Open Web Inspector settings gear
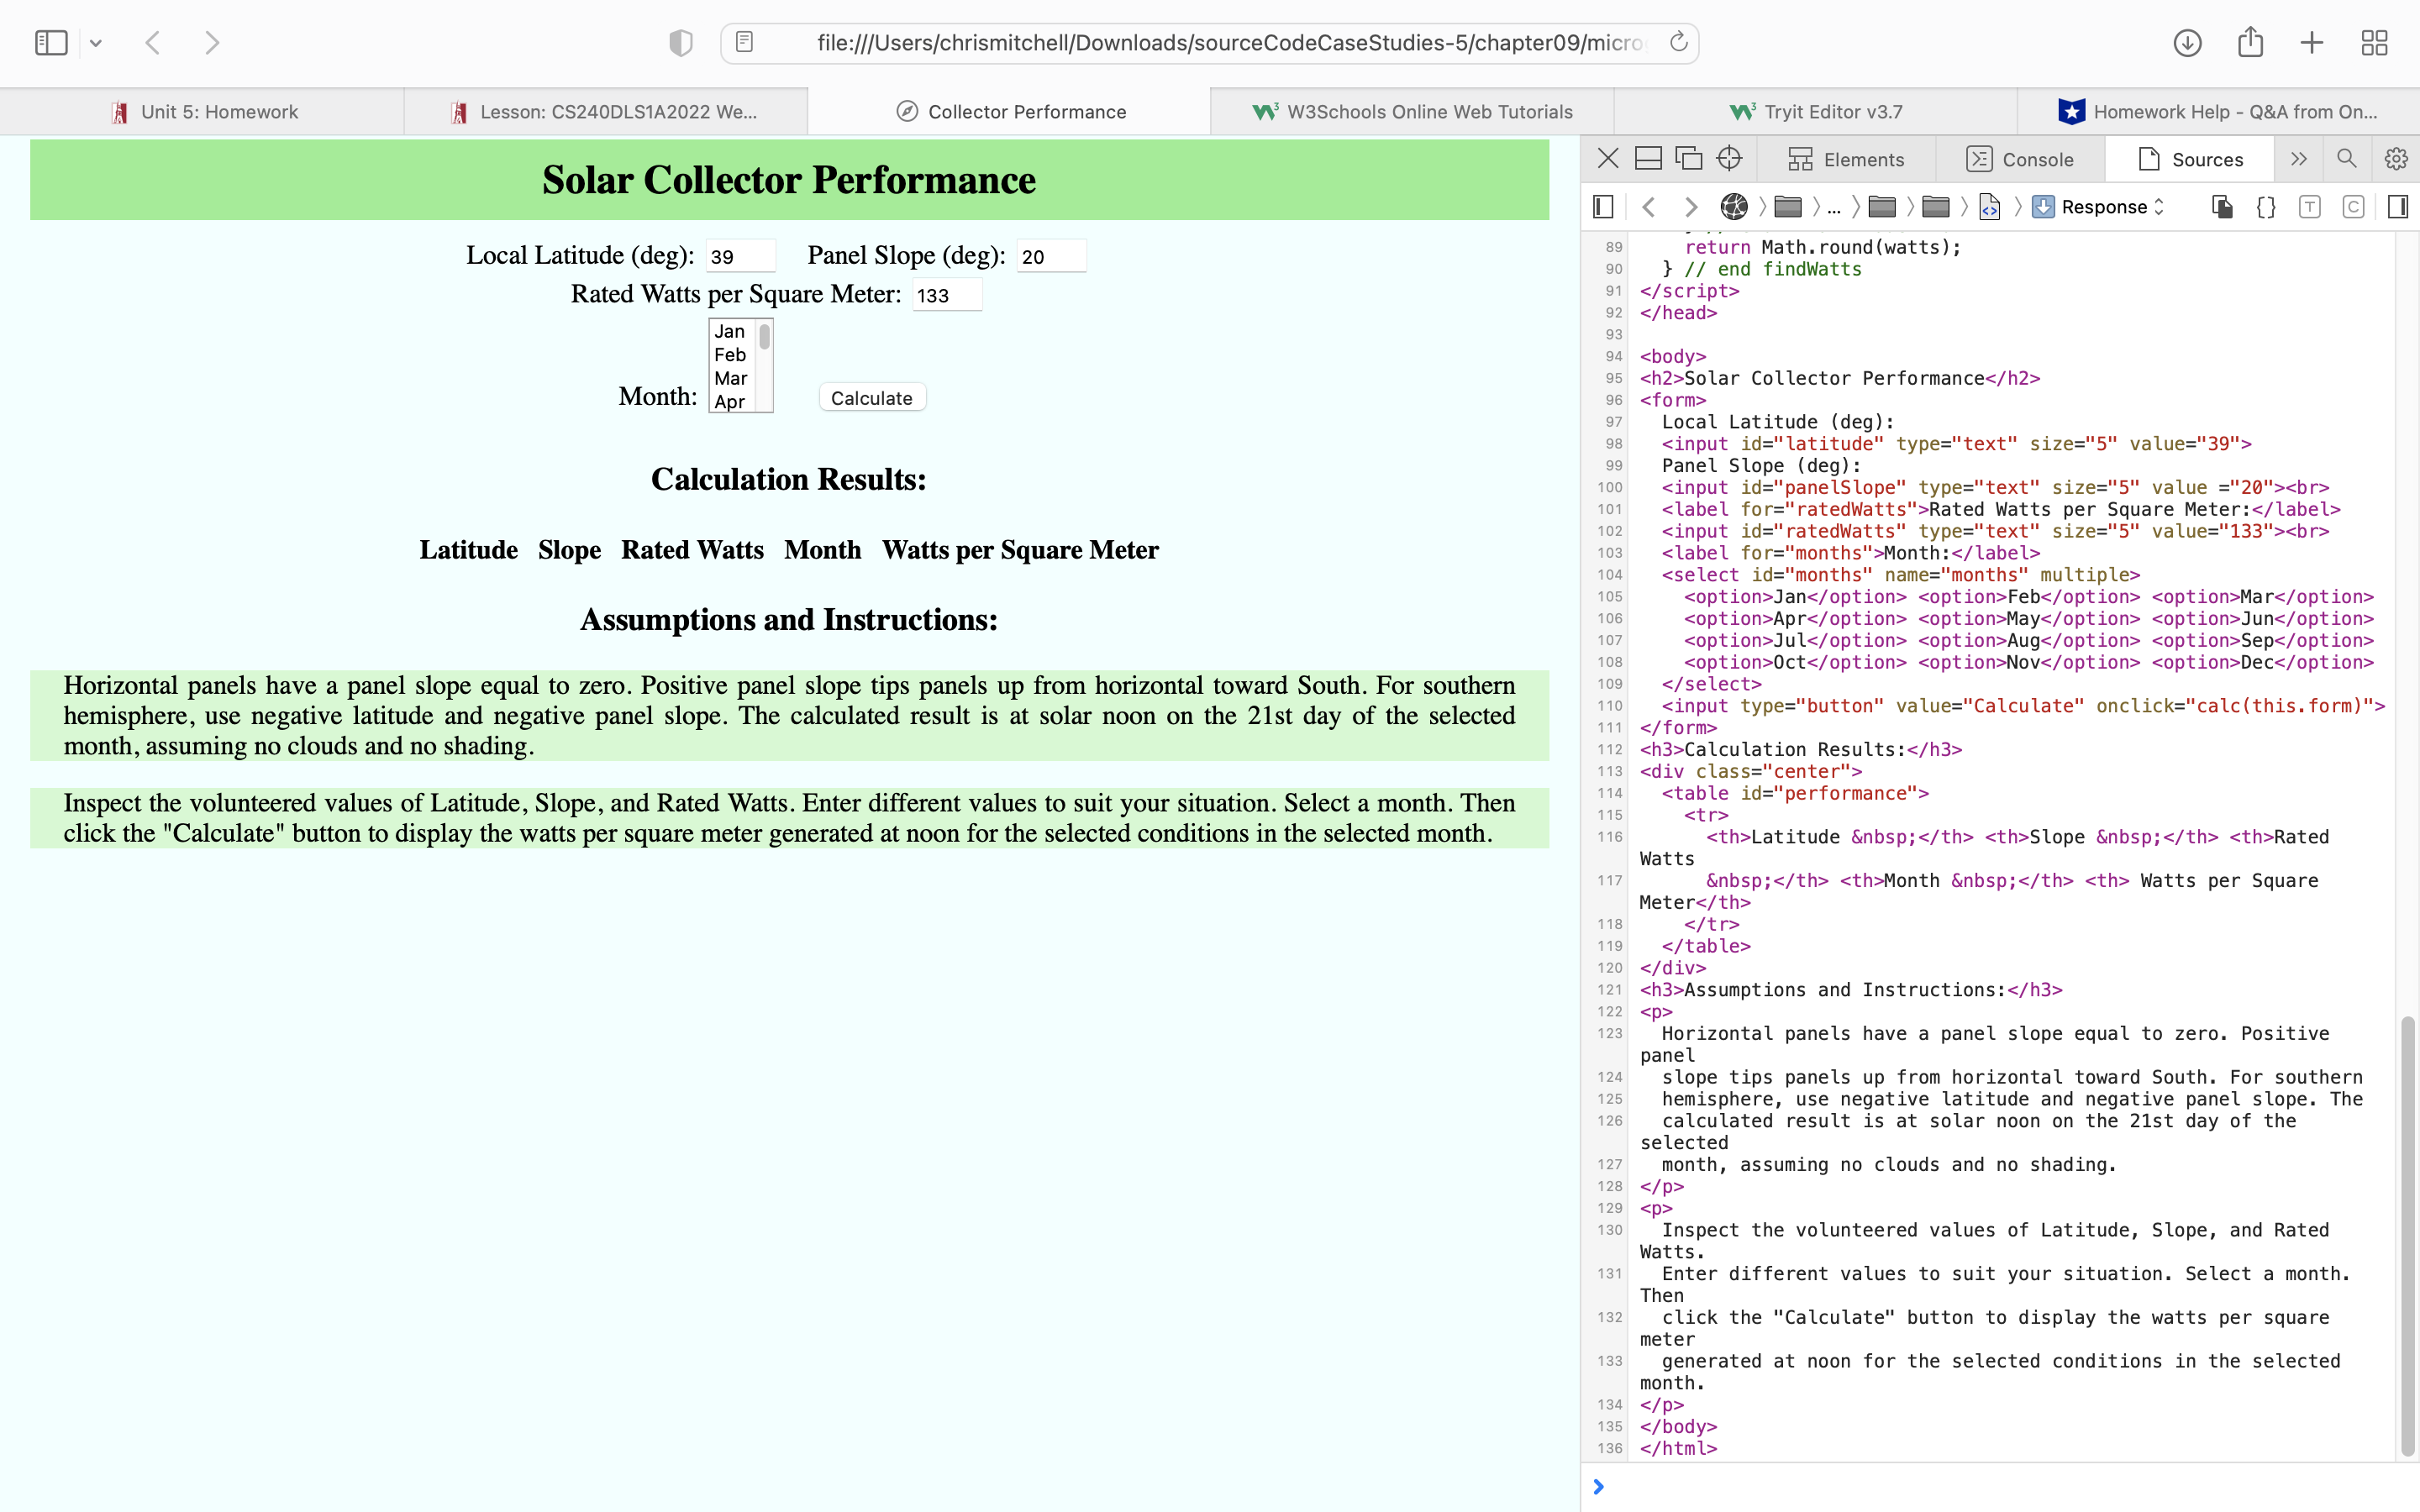This screenshot has height=1512, width=2420. coord(2395,159)
